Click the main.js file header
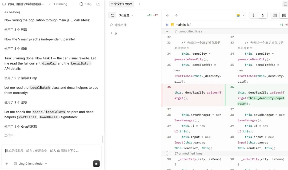Viewport: 288px width, 170px height. tap(225, 25)
